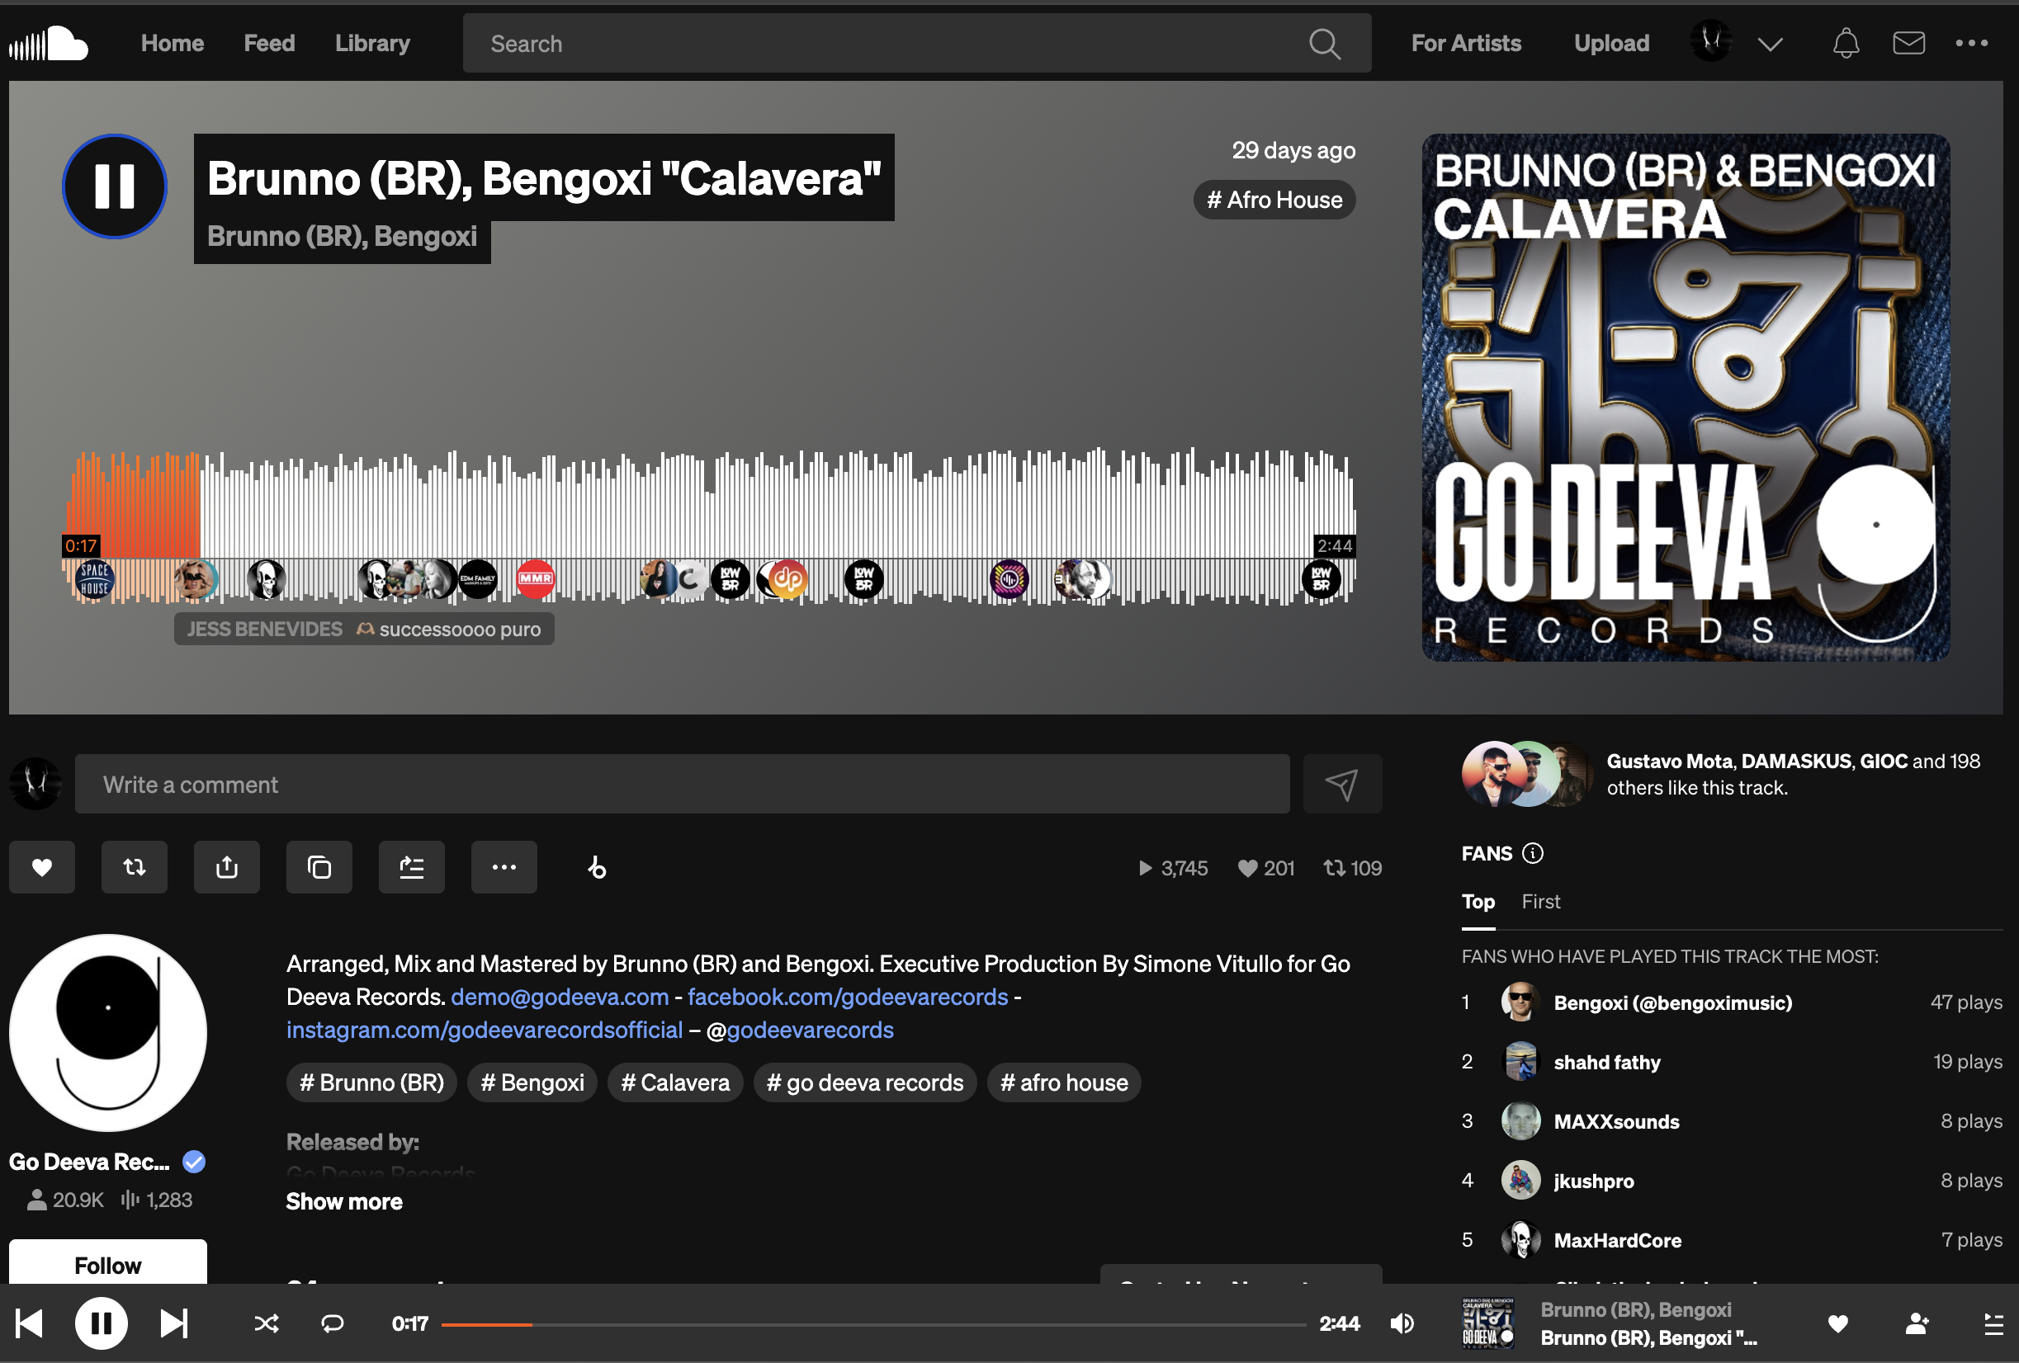Click the SoundCloud logo

[x=49, y=44]
